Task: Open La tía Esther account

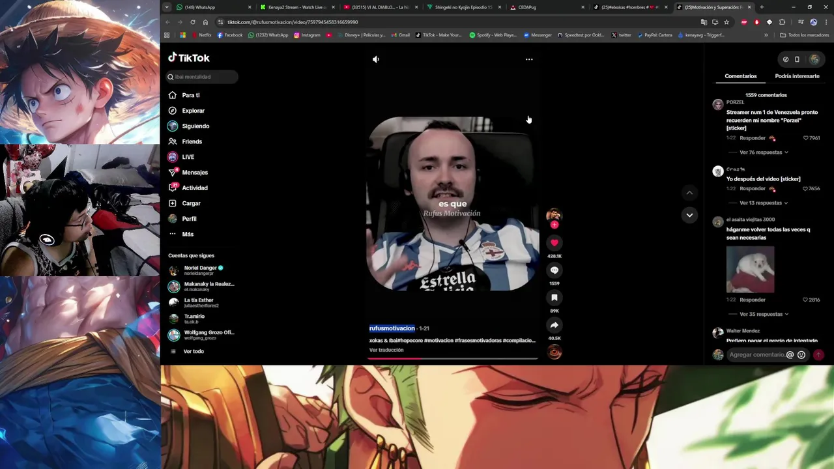Action: [202, 302]
